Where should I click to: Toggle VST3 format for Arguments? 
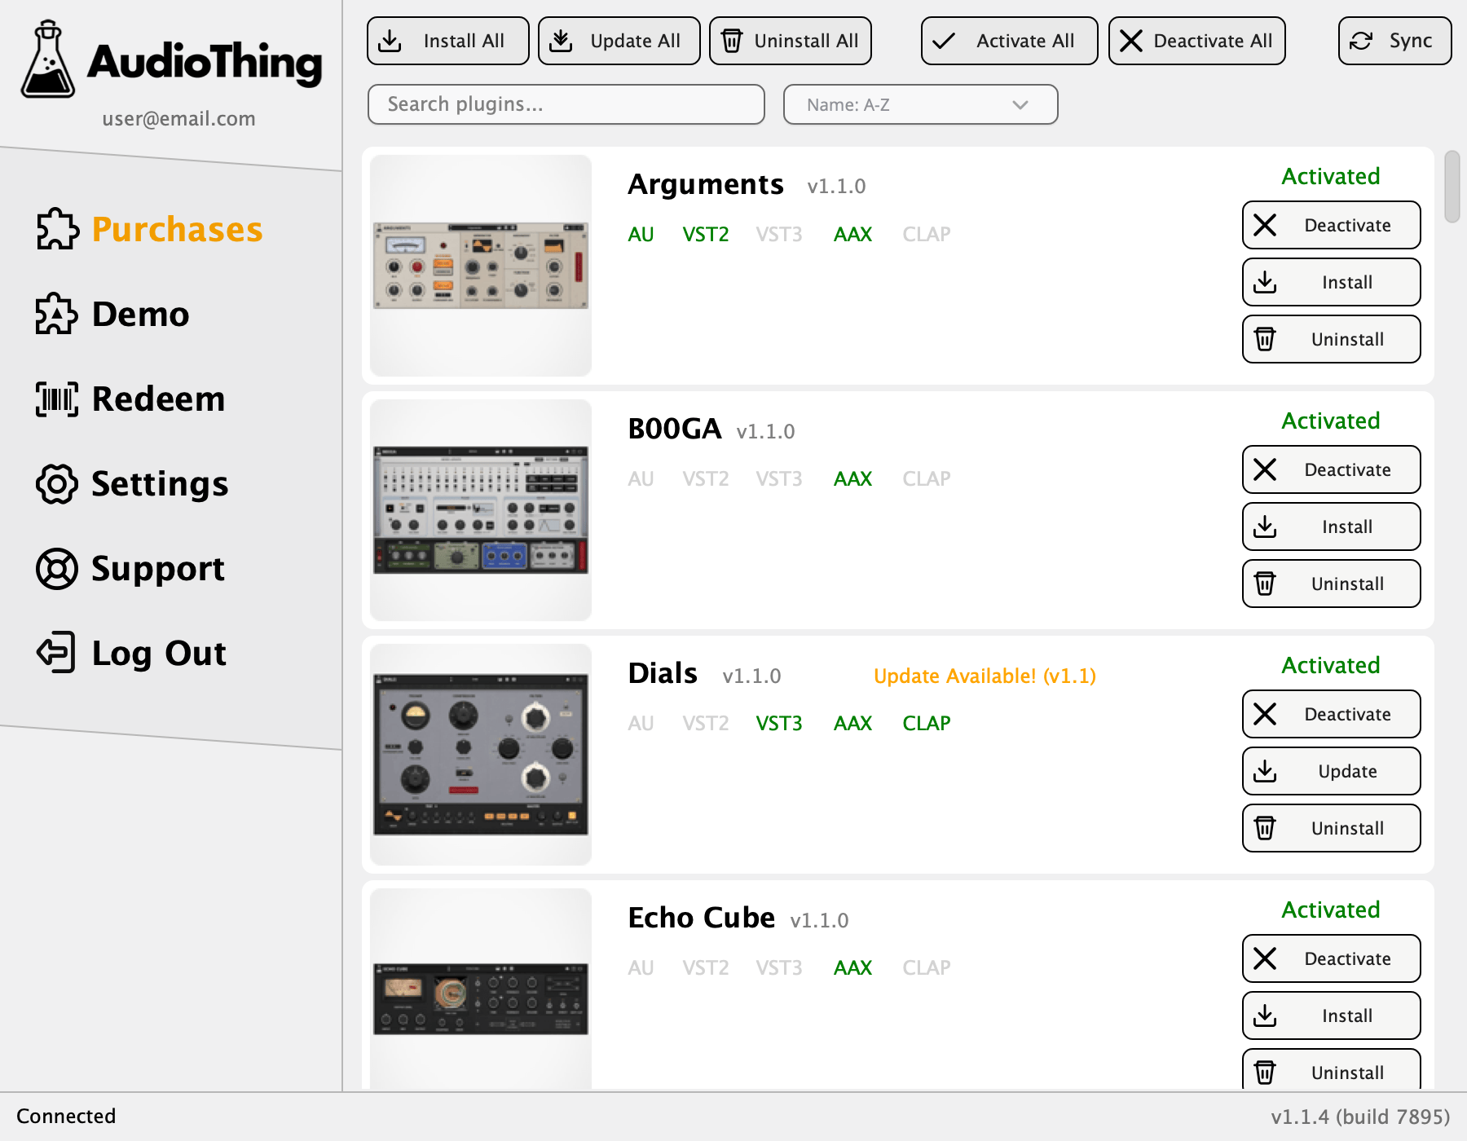(779, 235)
